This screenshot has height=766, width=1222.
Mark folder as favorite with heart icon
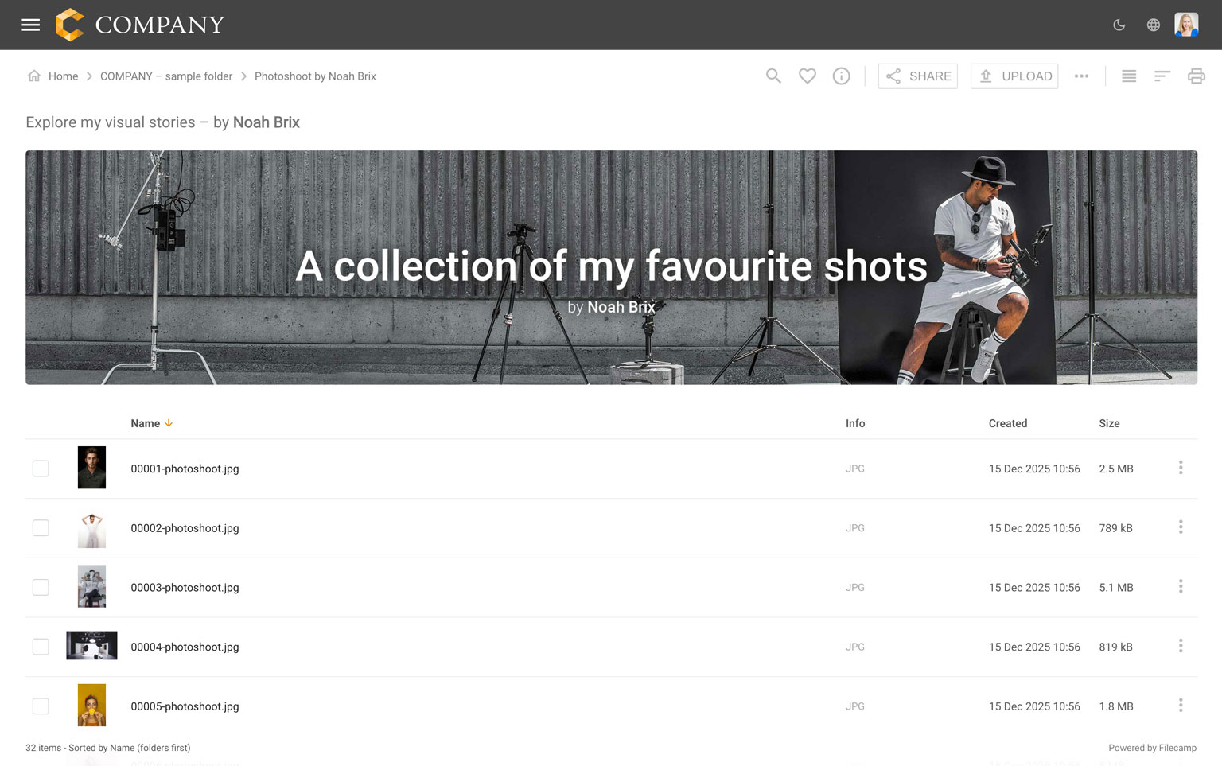pos(807,76)
